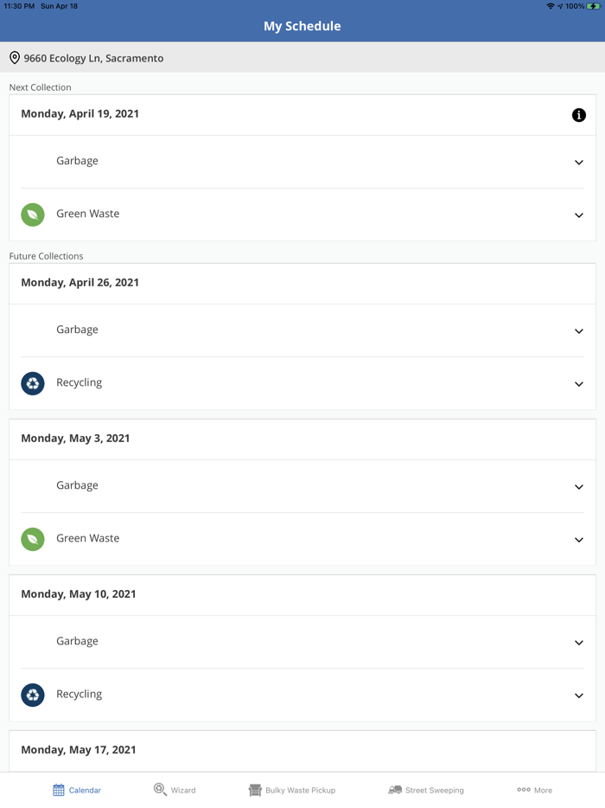605x808 pixels.
Task: Expand Green Waste chevron under May 3
Action: point(579,539)
